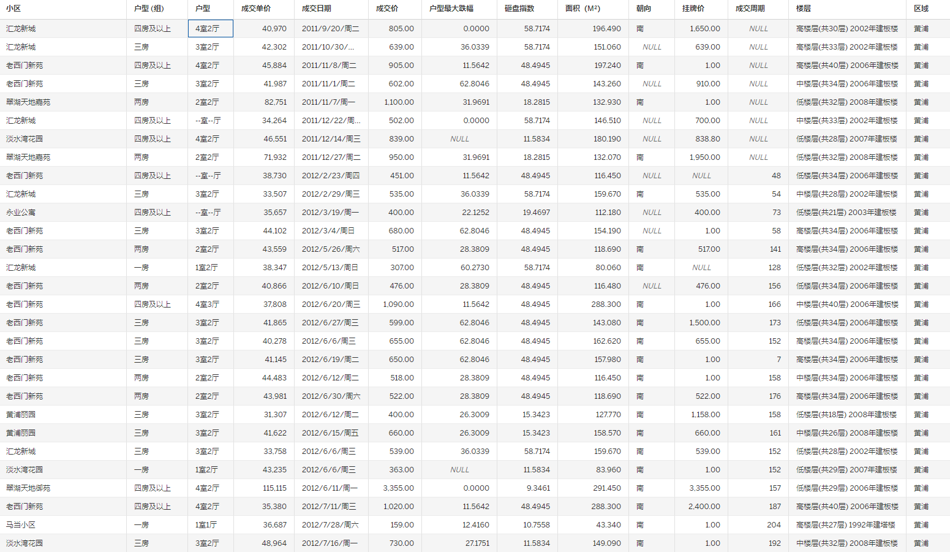Select the 1室1厅 layout cell
The height and width of the screenshot is (552, 950).
(206, 525)
